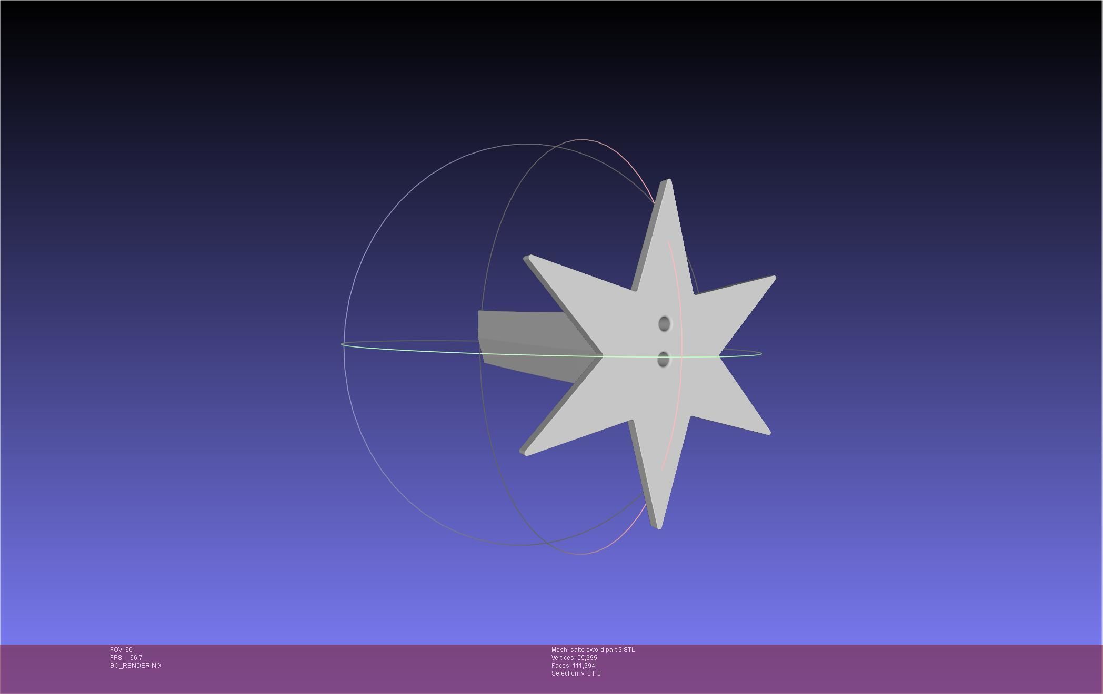Viewport: 1103px width, 694px height.
Task: Click the BO_RENDERING label
Action: pos(135,666)
